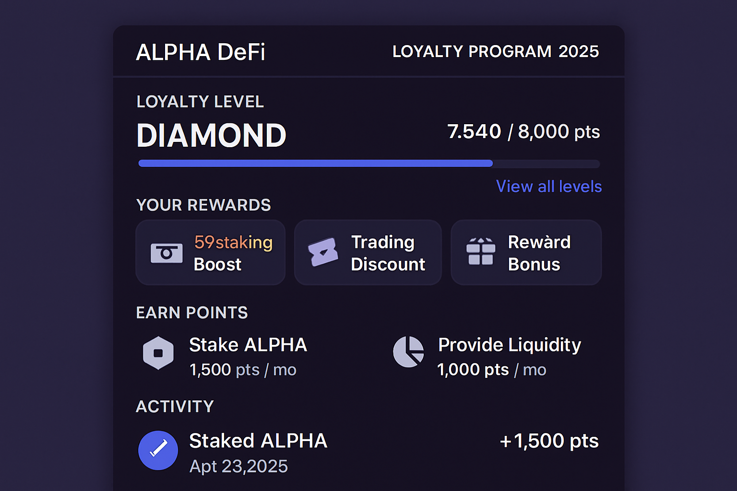Click the hexagon icon beside Stake ALPHA
The width and height of the screenshot is (737, 491).
[x=158, y=352]
